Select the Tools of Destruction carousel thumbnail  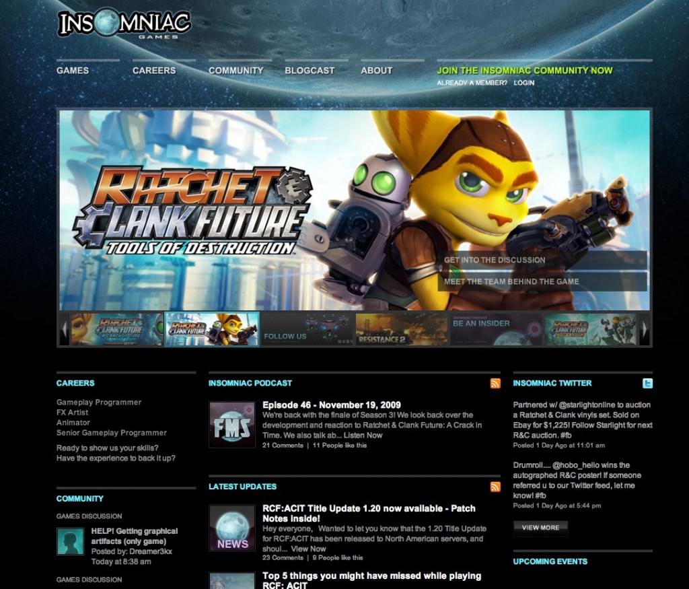(212, 328)
